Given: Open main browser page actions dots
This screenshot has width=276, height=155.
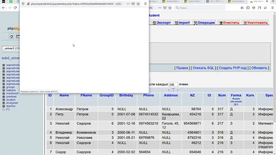Looking at the screenshot, I should (x=160, y=8).
